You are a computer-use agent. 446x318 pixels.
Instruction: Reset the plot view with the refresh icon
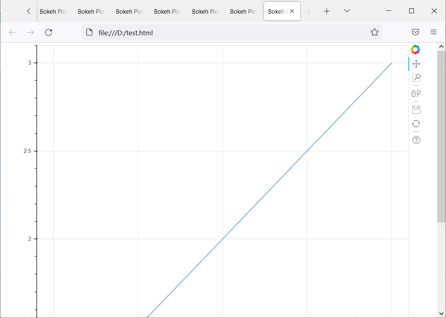tap(416, 124)
